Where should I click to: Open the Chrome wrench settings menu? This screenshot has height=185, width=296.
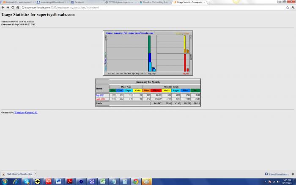[293, 8]
